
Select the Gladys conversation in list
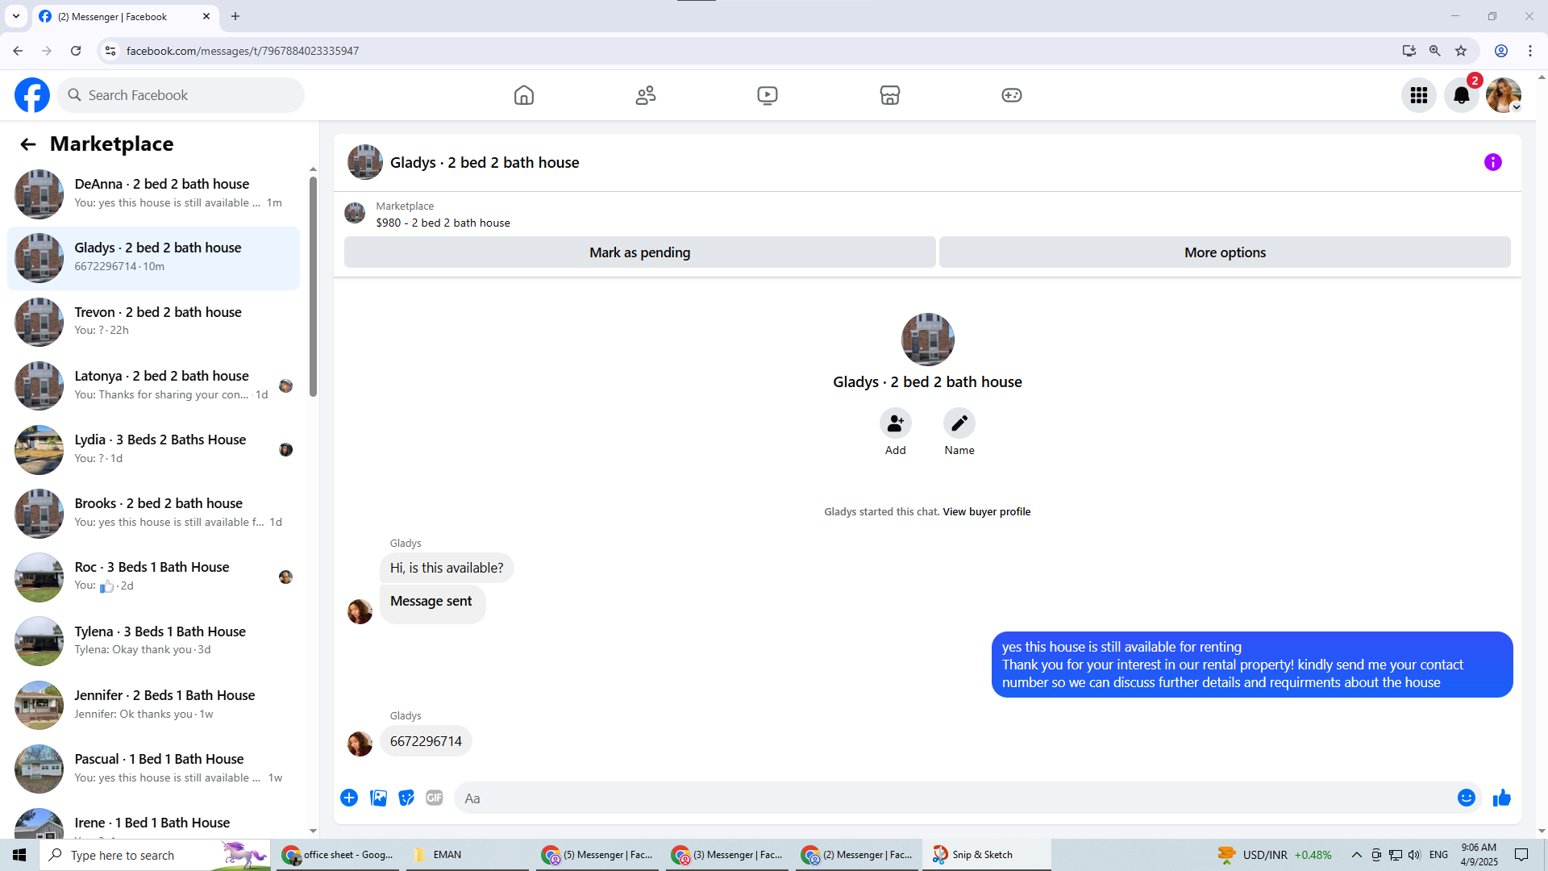click(153, 258)
